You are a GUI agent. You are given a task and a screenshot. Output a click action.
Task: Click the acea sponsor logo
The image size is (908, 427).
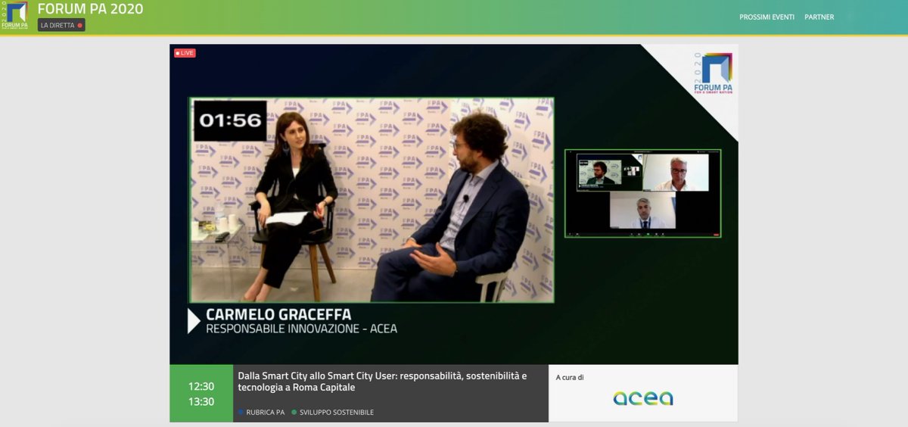(643, 398)
